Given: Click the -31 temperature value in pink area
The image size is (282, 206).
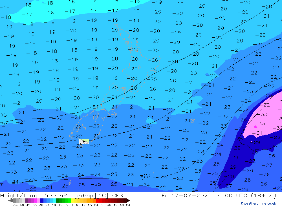Looking at the screenshot, I should coord(257,133).
